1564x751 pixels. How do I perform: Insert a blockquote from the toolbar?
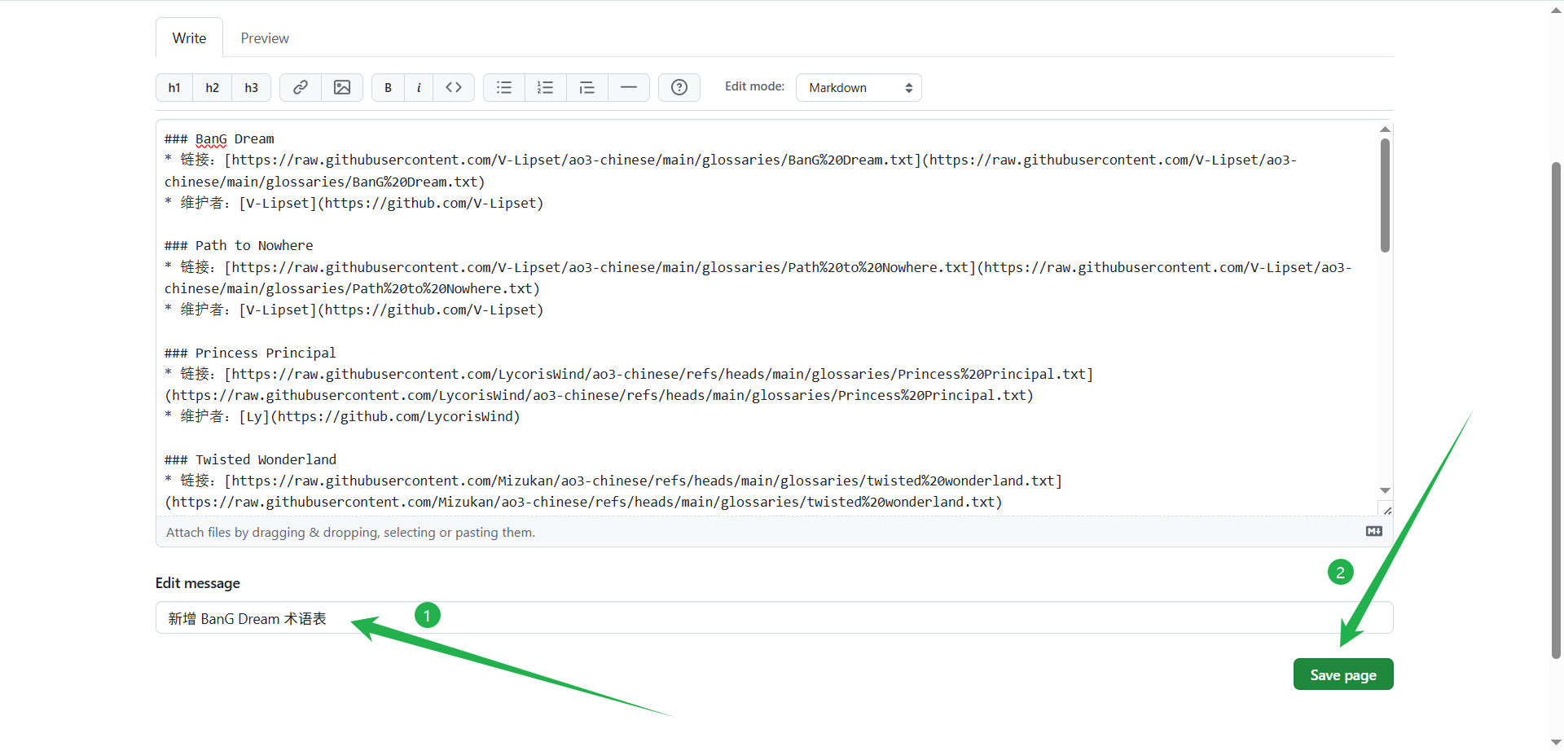point(587,88)
